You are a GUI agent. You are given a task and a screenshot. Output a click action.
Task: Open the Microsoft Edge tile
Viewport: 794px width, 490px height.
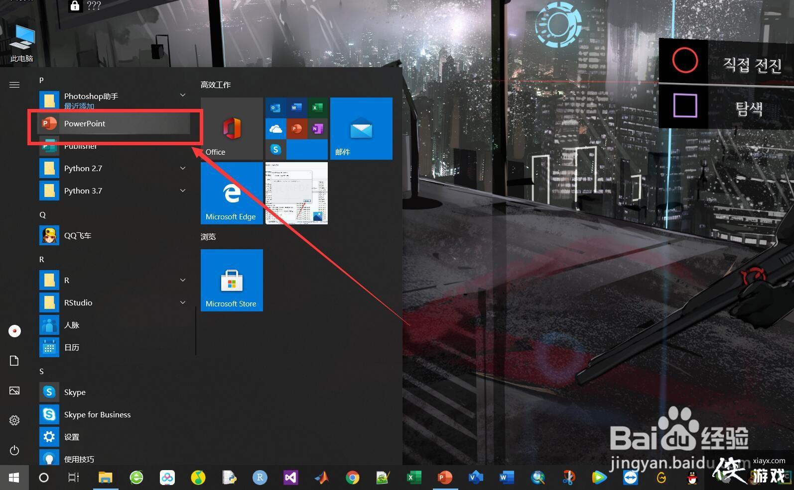click(x=232, y=193)
